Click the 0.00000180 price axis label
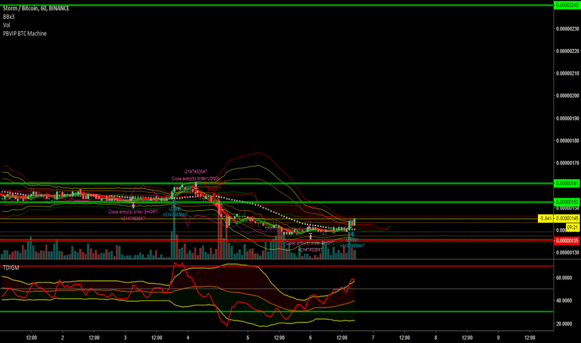Image resolution: width=581 pixels, height=343 pixels. pos(567,141)
